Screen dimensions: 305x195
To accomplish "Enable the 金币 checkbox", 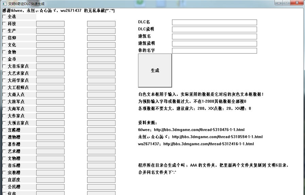I will click(x=4, y=59).
